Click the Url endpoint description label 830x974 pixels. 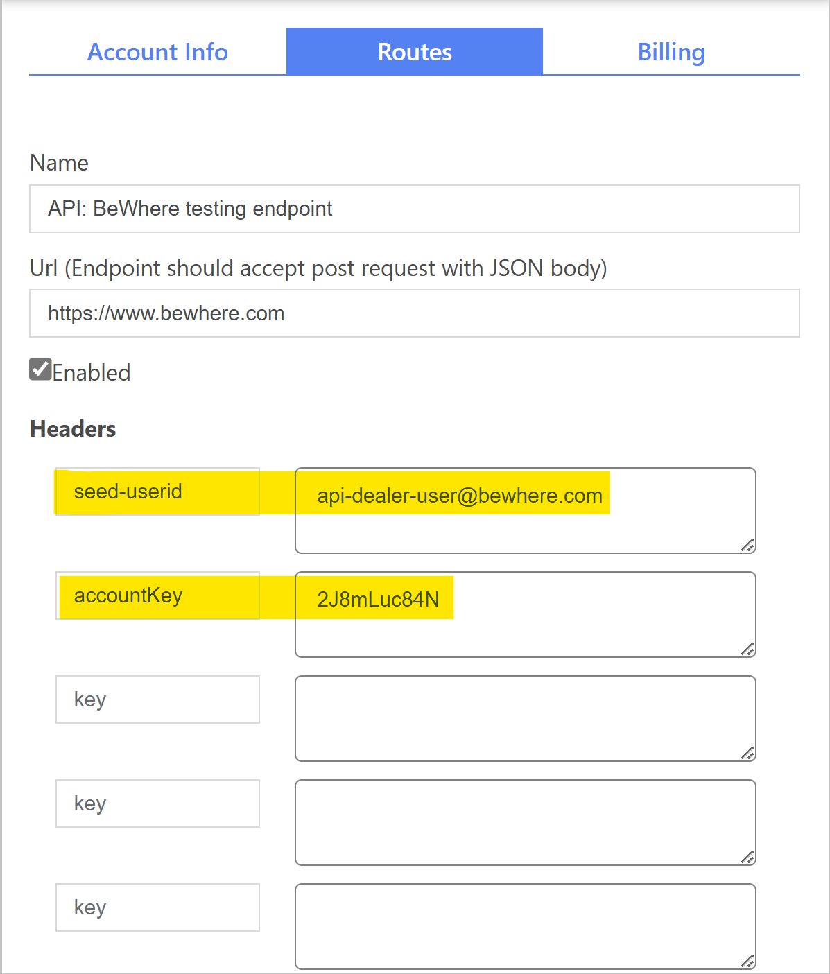tap(318, 268)
